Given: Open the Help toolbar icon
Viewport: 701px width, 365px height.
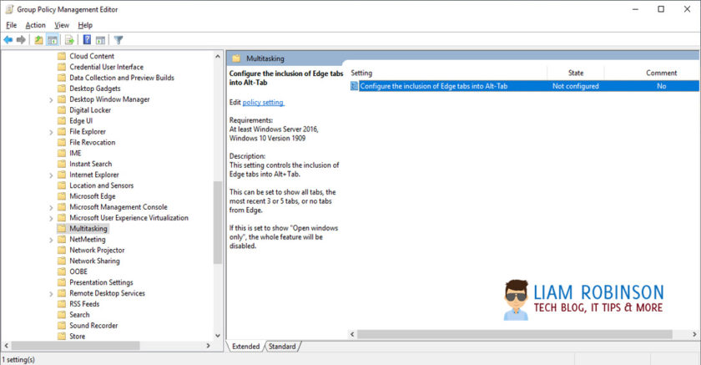Looking at the screenshot, I should pos(87,40).
